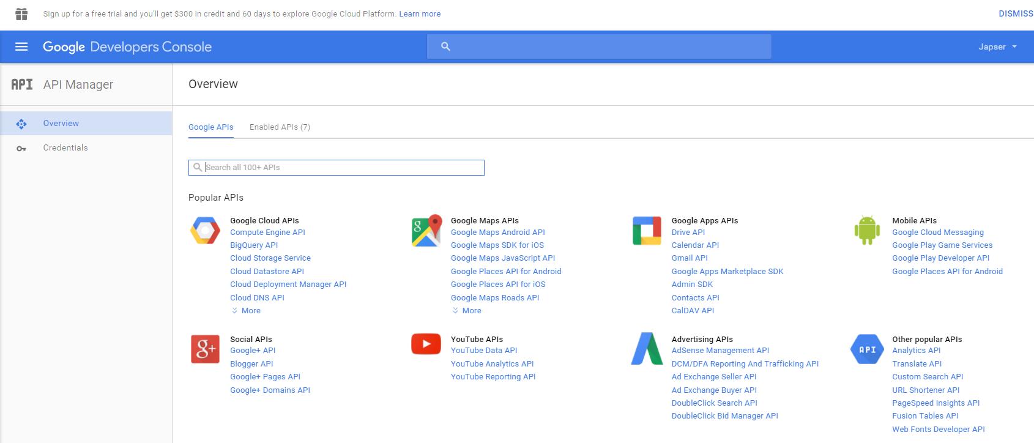Screen dimensions: 1034x443
Task: Click the Search all 100+ APIs field
Action: coord(337,168)
